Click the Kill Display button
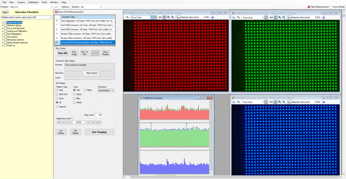346x179 pixels. [x=75, y=132]
